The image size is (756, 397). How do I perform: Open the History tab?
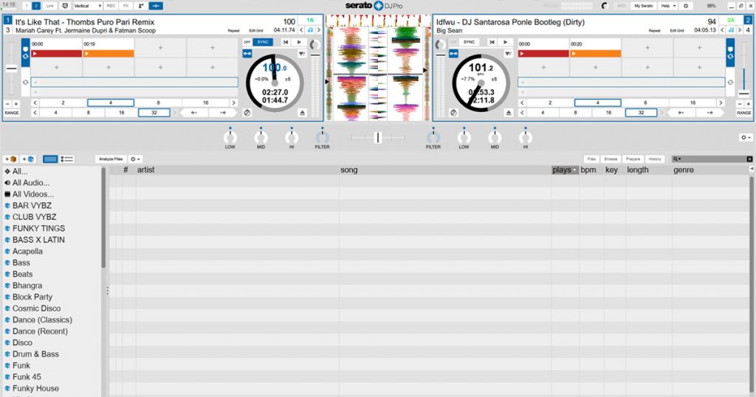pyautogui.click(x=655, y=159)
